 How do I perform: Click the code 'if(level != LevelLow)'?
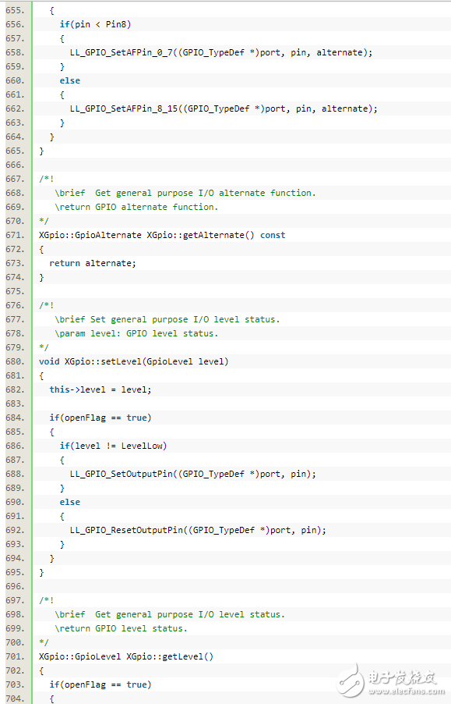113,446
